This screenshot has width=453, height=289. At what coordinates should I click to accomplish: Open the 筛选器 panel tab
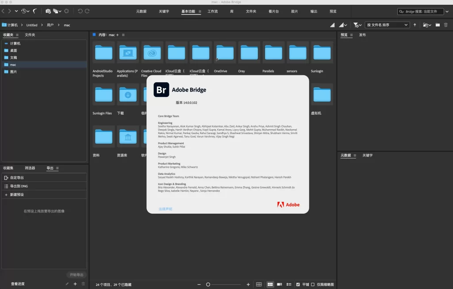pyautogui.click(x=30, y=168)
